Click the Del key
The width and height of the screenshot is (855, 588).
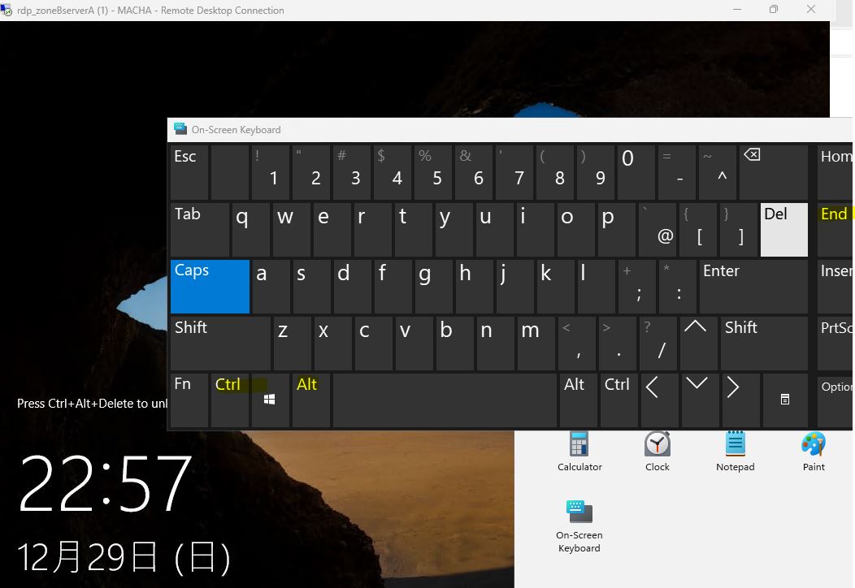pos(783,229)
